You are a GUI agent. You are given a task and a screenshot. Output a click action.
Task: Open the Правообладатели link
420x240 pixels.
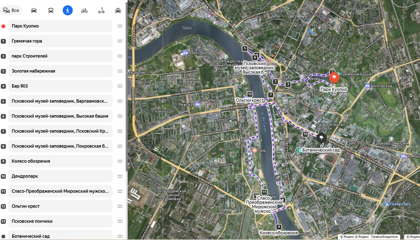(x=385, y=237)
